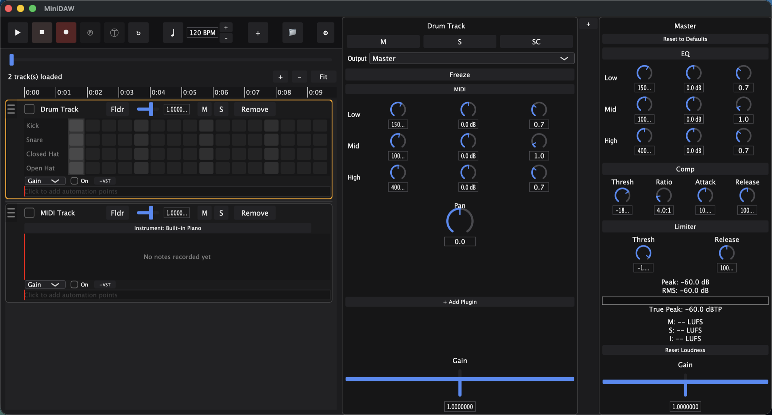Reset Loudness in the Master panel
The height and width of the screenshot is (415, 772).
pos(685,350)
